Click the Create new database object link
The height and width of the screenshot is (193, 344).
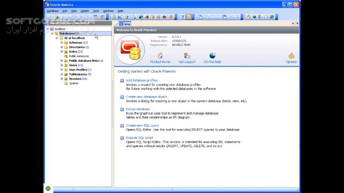pos(146,96)
